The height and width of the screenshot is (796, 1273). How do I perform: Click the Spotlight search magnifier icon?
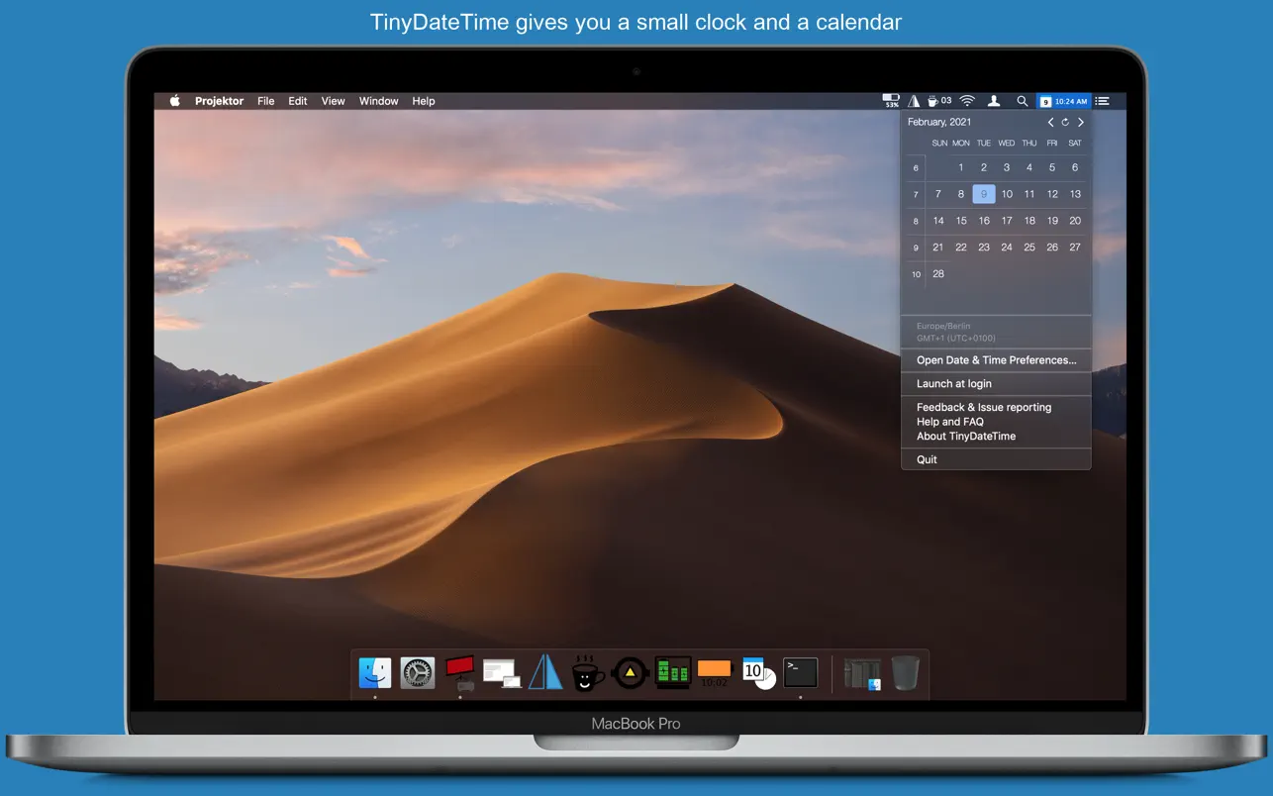pyautogui.click(x=1022, y=100)
